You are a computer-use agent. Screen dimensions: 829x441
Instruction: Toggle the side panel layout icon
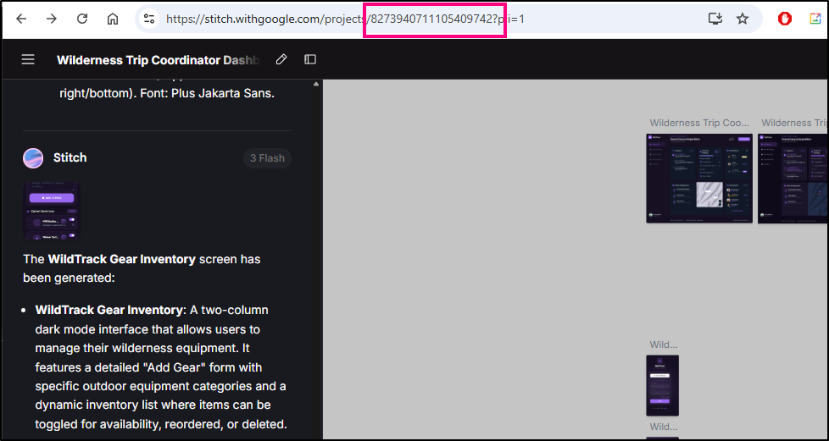pyautogui.click(x=310, y=59)
